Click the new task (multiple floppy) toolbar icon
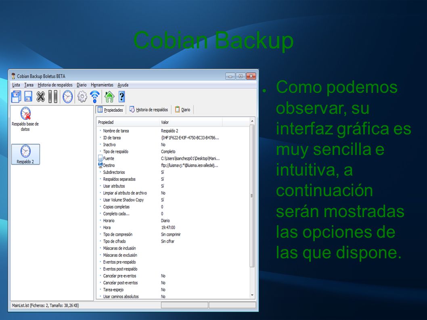The width and height of the screenshot is (427, 320). tap(16, 96)
